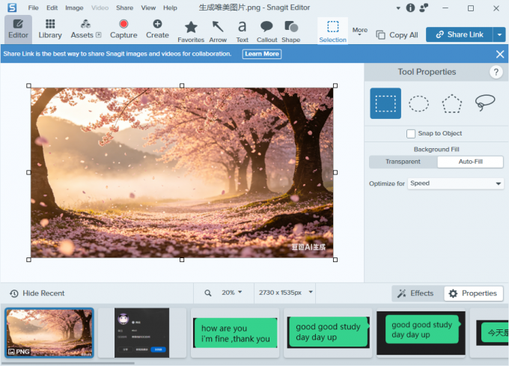
Task: Open the Editor view
Action: click(x=18, y=29)
